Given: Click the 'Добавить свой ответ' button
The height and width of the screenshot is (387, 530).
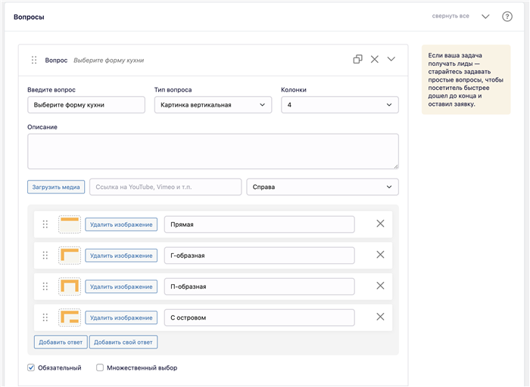Looking at the screenshot, I should point(123,342).
